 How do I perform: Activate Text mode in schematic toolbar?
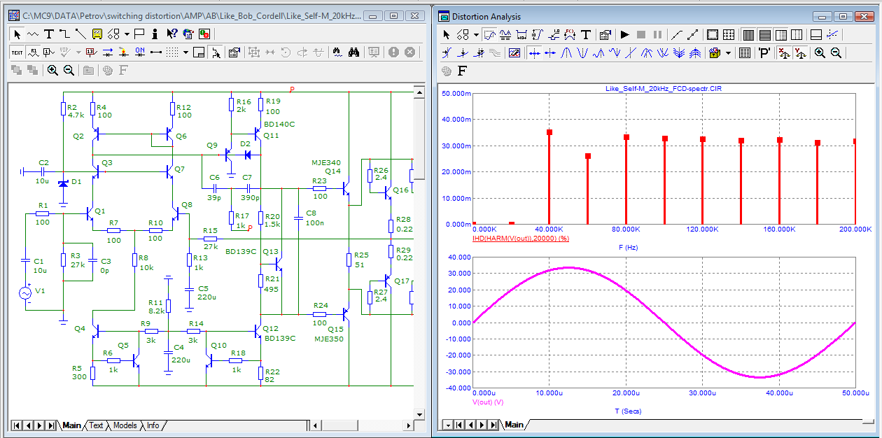click(49, 34)
